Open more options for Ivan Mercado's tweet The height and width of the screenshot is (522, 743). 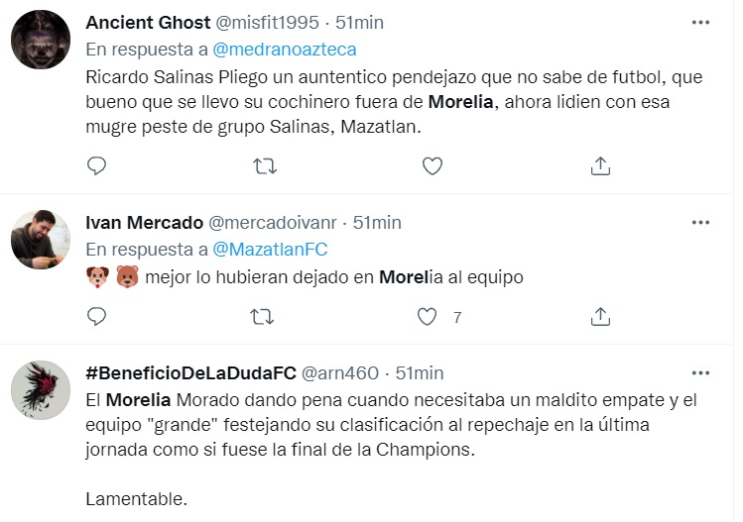click(700, 223)
